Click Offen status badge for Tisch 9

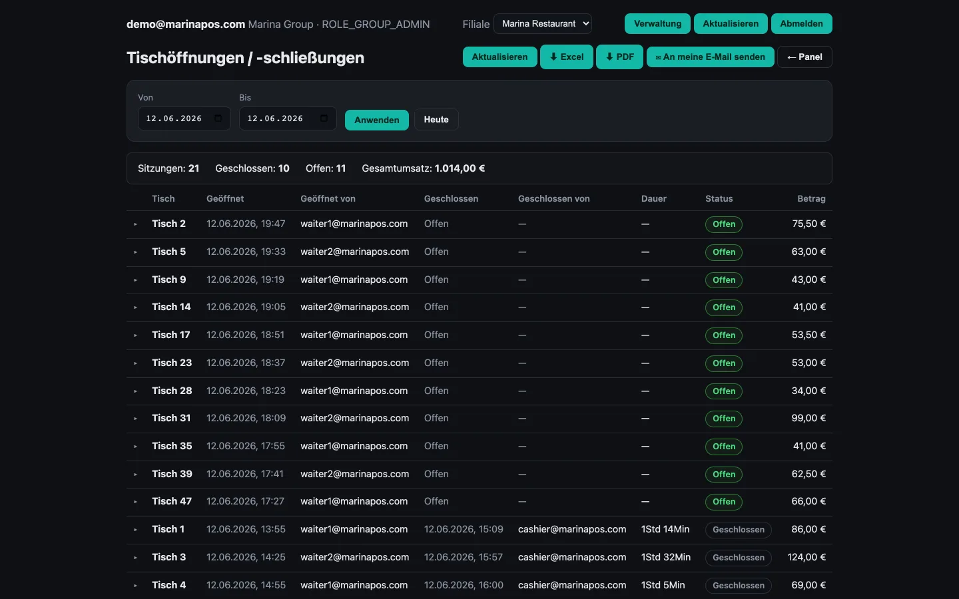[x=724, y=280]
